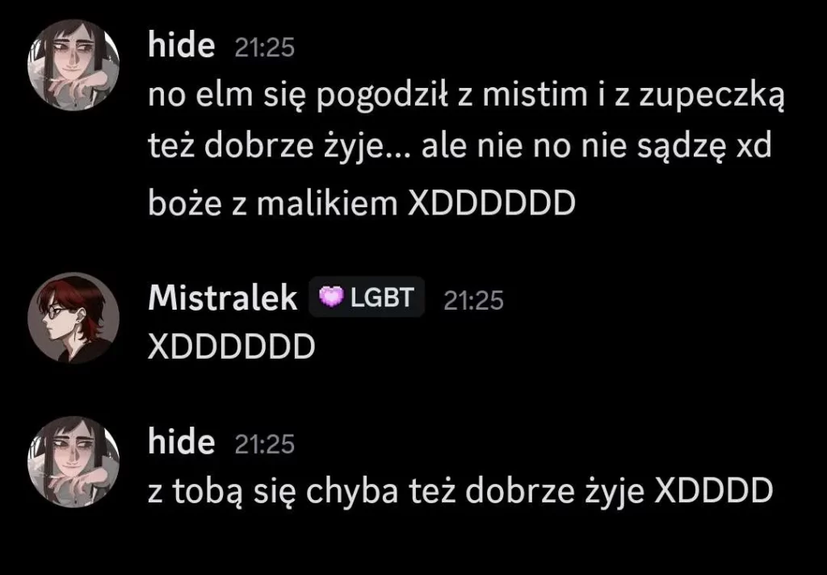Click the username hide above the first message

click(182, 45)
